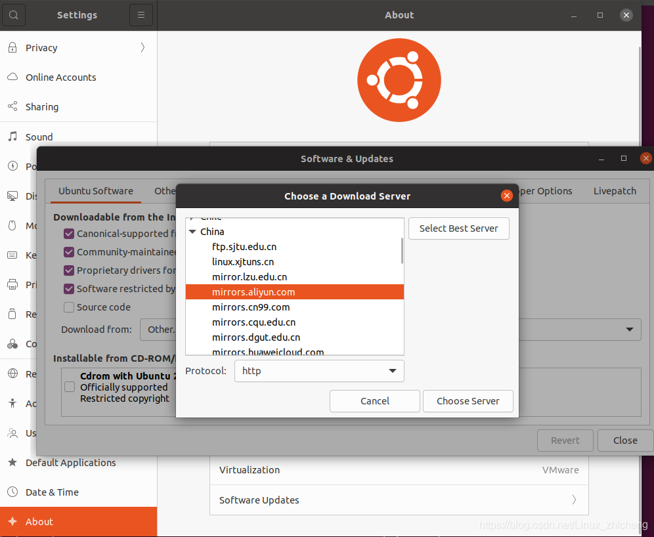Enable the Source code checkbox
Image resolution: width=654 pixels, height=537 pixels.
(69, 307)
